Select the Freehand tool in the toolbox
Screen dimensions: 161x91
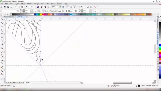click(x=2, y=30)
